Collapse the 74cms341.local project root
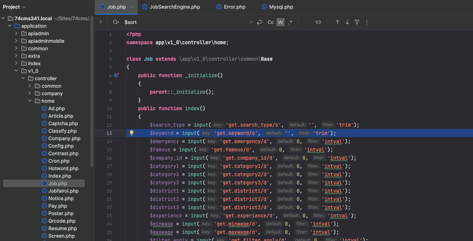473x241 pixels. [3, 18]
